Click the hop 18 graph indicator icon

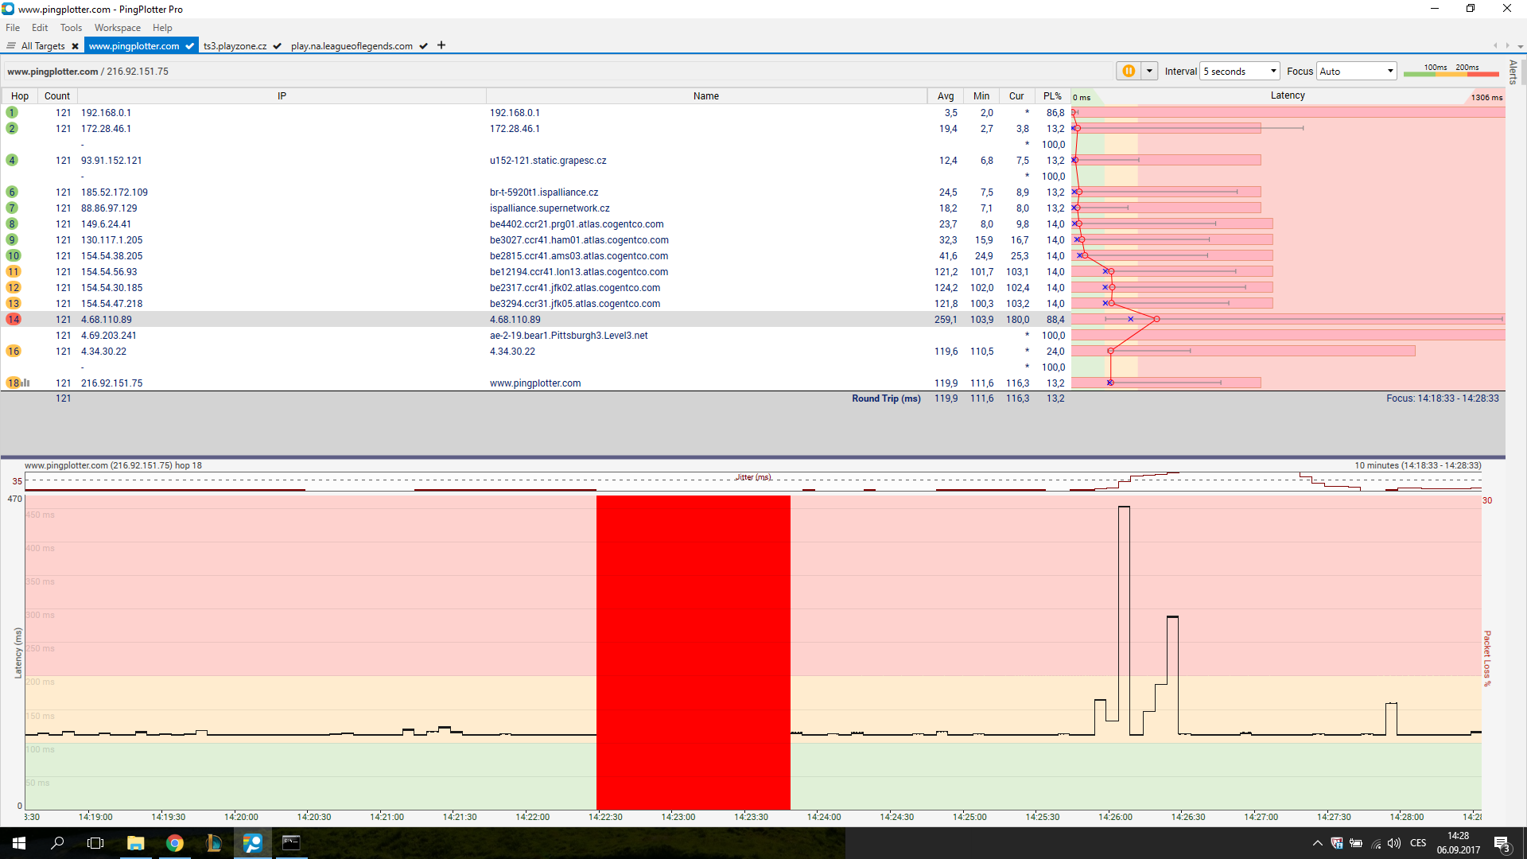pos(26,383)
